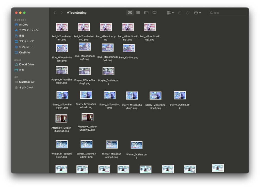Viewport: 260px width, 188px height.
Task: Select Starry_MToonShading2.png thumbnail
Action: 156,96
